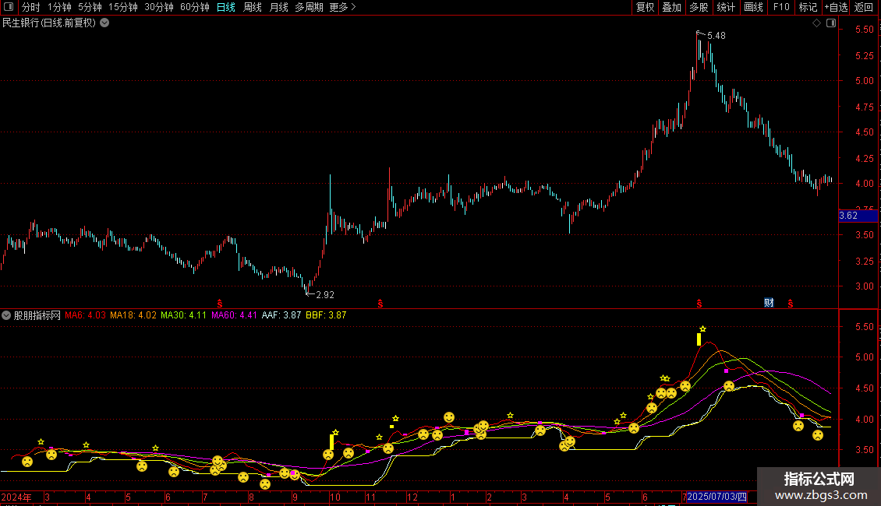Open 多周期 multi-period view
The image size is (881, 506).
click(x=309, y=7)
